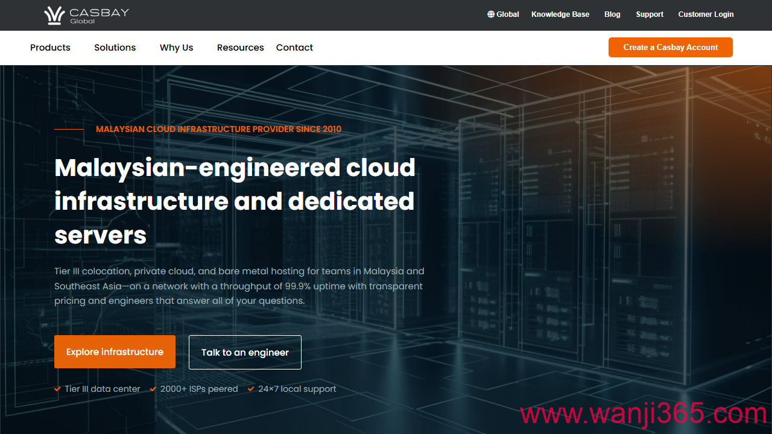Click the Casbay Global logo
772x434 pixels.
pos(87,15)
